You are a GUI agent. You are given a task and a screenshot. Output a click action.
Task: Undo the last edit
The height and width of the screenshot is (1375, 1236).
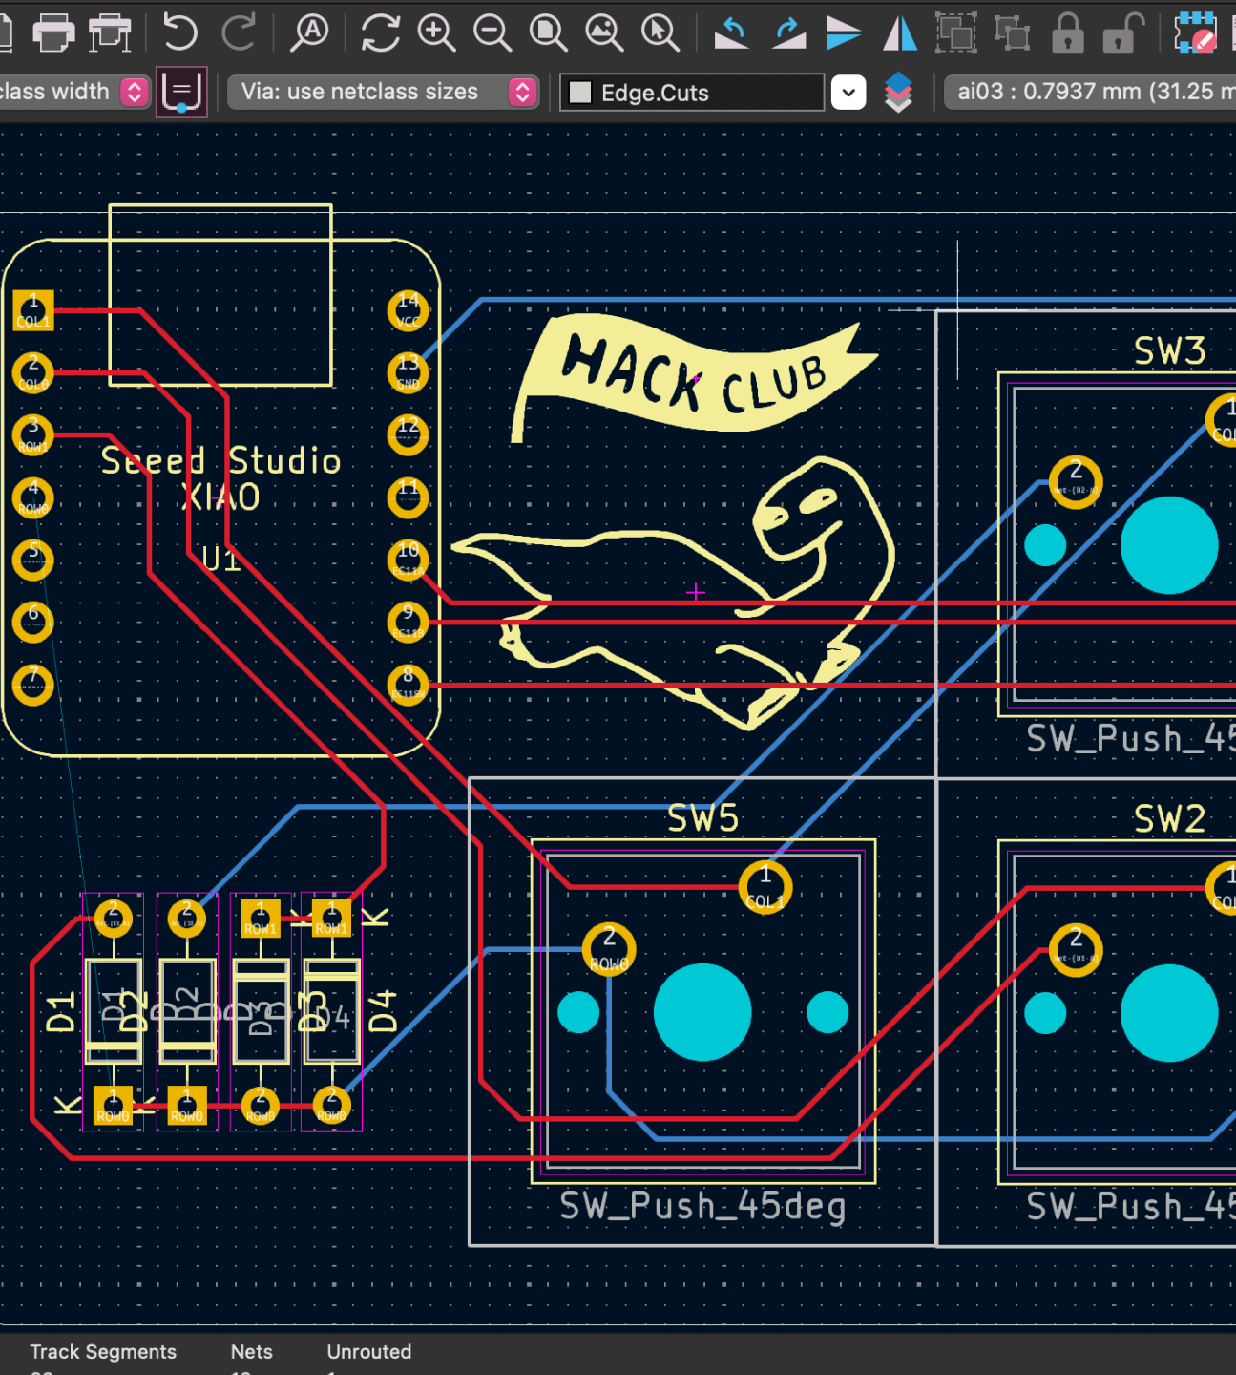pyautogui.click(x=179, y=32)
